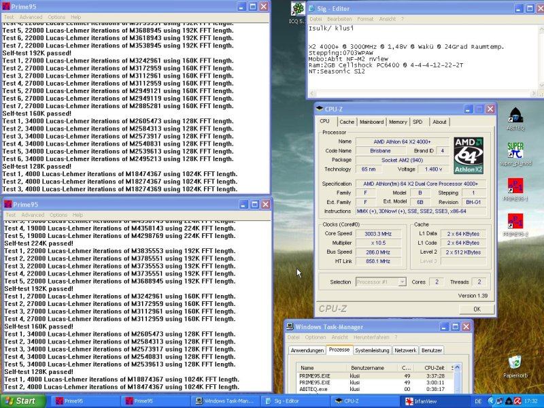Select the CPU tab in CPU-Z
The width and height of the screenshot is (544, 408).
325,121
